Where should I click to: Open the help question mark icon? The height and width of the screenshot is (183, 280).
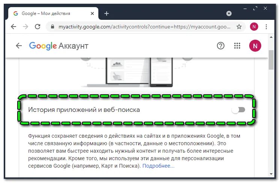click(x=221, y=46)
